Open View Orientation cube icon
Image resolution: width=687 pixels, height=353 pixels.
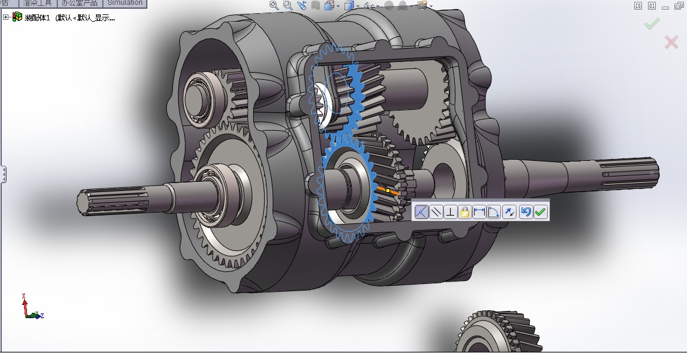click(x=329, y=5)
